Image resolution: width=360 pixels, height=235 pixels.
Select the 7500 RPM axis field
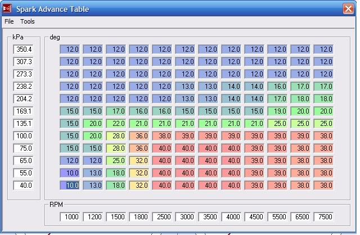(x=323, y=216)
